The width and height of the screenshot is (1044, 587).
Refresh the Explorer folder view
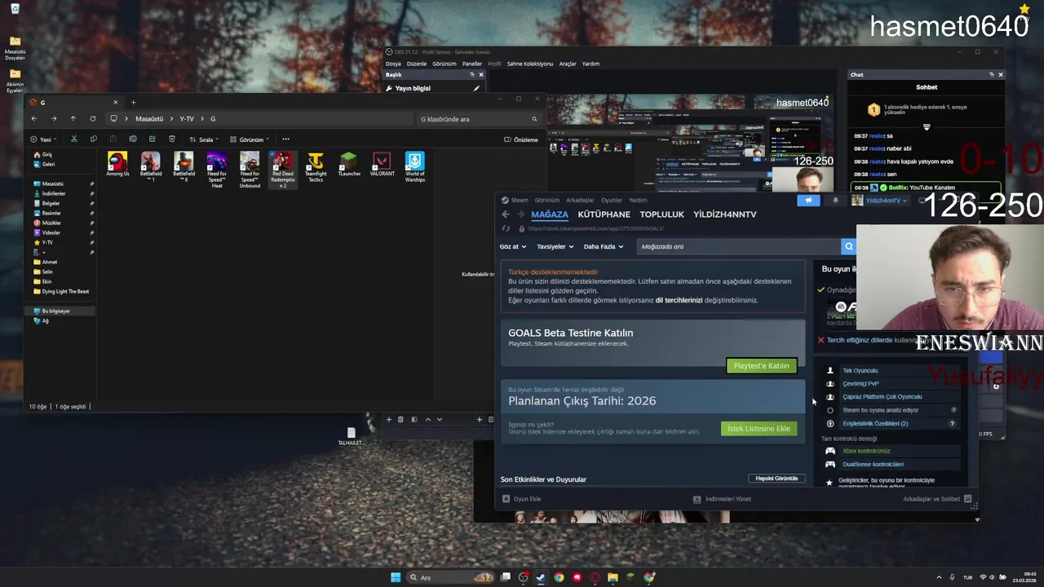pyautogui.click(x=92, y=119)
